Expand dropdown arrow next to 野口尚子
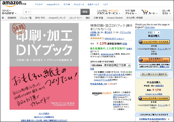174x122 pixels. (x=114, y=33)
